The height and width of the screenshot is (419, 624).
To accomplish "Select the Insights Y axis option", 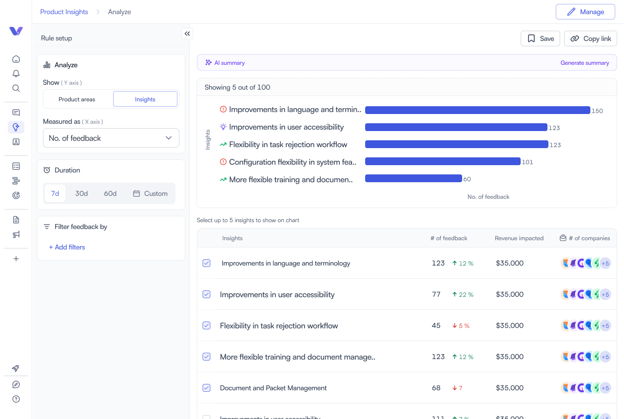I will (145, 99).
